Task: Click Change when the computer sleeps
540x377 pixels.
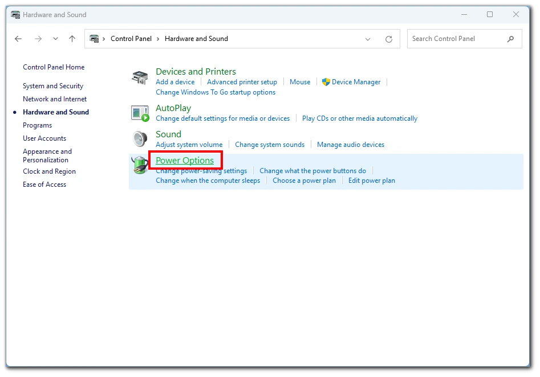Action: pyautogui.click(x=208, y=181)
